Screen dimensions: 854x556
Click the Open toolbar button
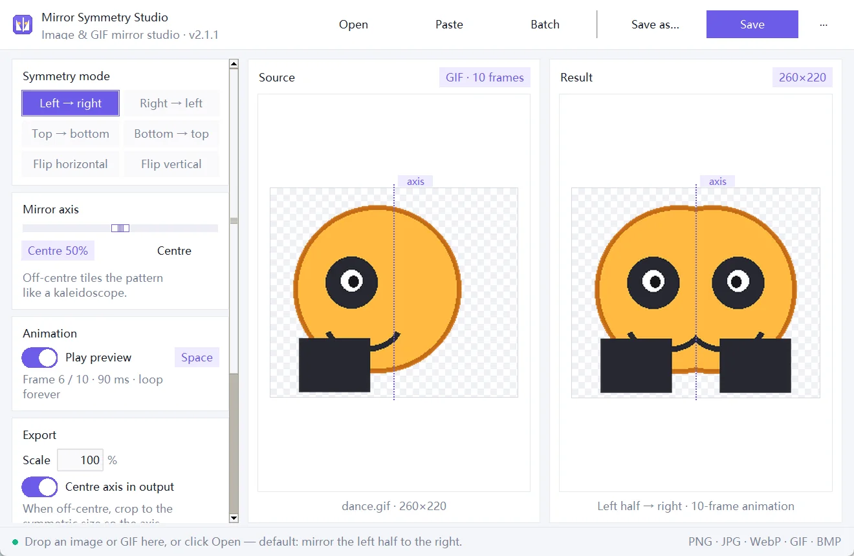353,25
